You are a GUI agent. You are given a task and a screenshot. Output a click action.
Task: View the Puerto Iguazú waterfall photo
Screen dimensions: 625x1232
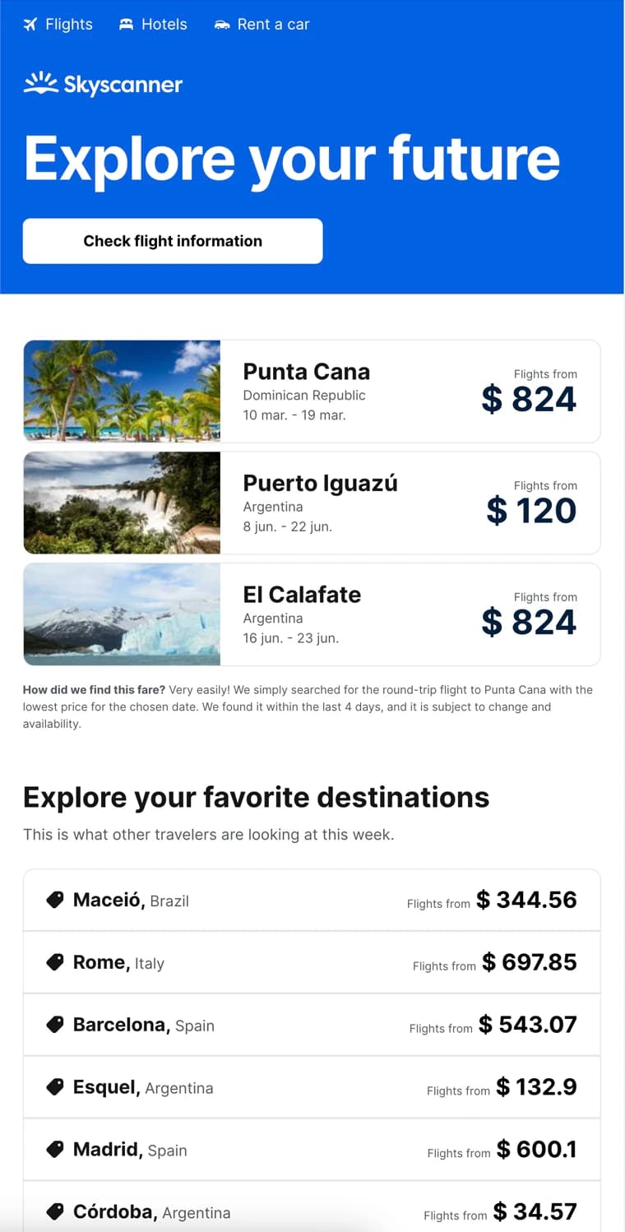tap(122, 503)
